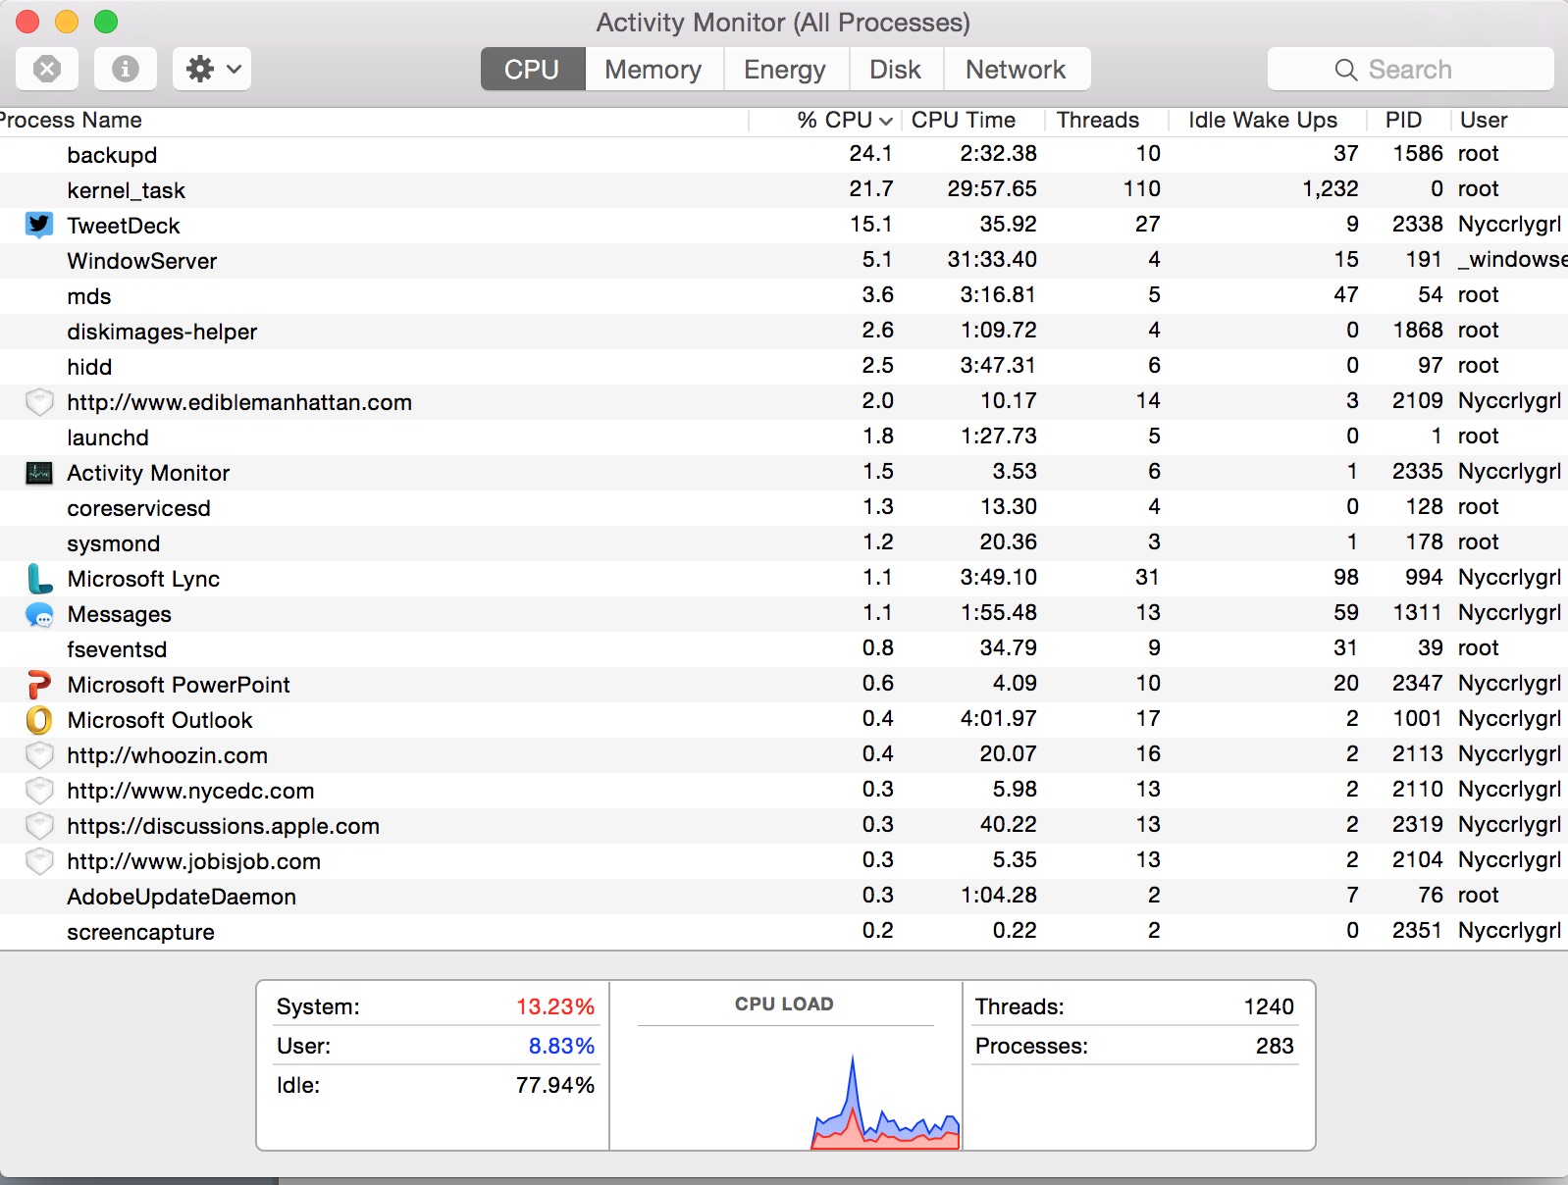Switch to the Memory tab
Viewport: 1568px width, 1185px height.
coord(653,69)
